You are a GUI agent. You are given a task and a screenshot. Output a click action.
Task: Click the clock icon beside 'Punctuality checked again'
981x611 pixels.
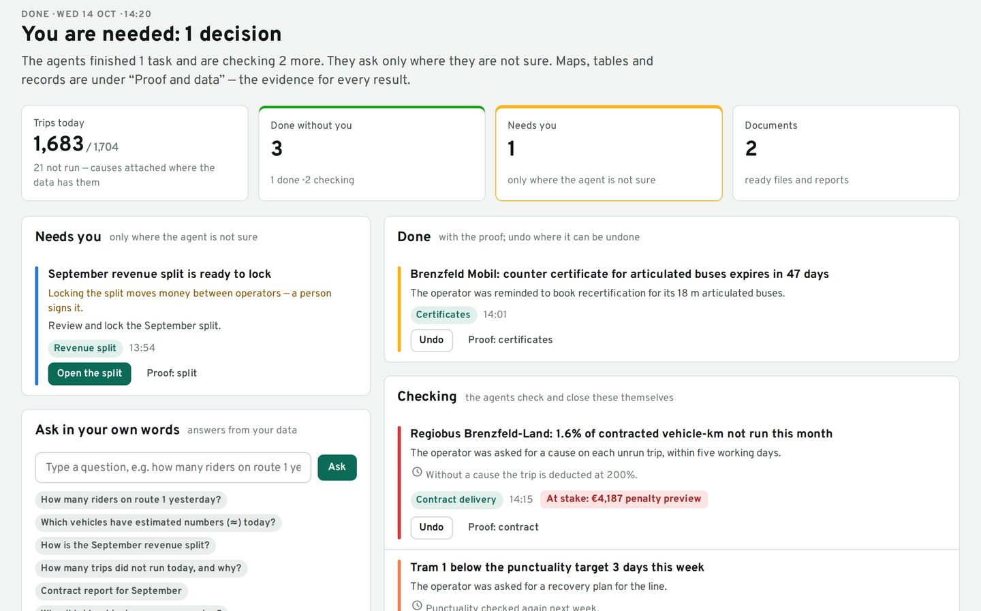(417, 606)
